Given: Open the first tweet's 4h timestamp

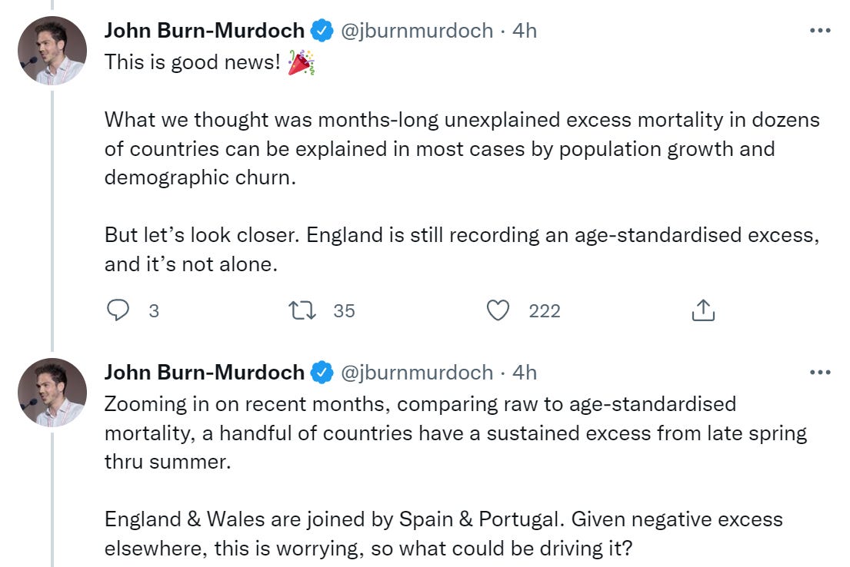Looking at the screenshot, I should [x=524, y=31].
